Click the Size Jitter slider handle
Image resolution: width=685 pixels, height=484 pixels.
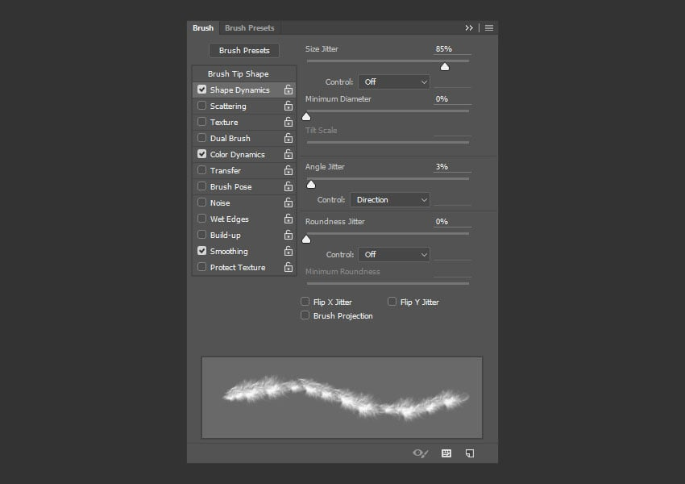[445, 67]
